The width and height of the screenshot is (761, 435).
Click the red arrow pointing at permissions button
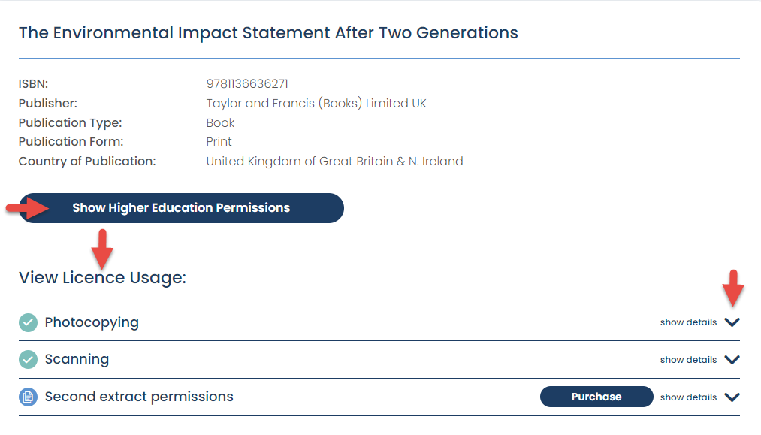pyautogui.click(x=28, y=208)
